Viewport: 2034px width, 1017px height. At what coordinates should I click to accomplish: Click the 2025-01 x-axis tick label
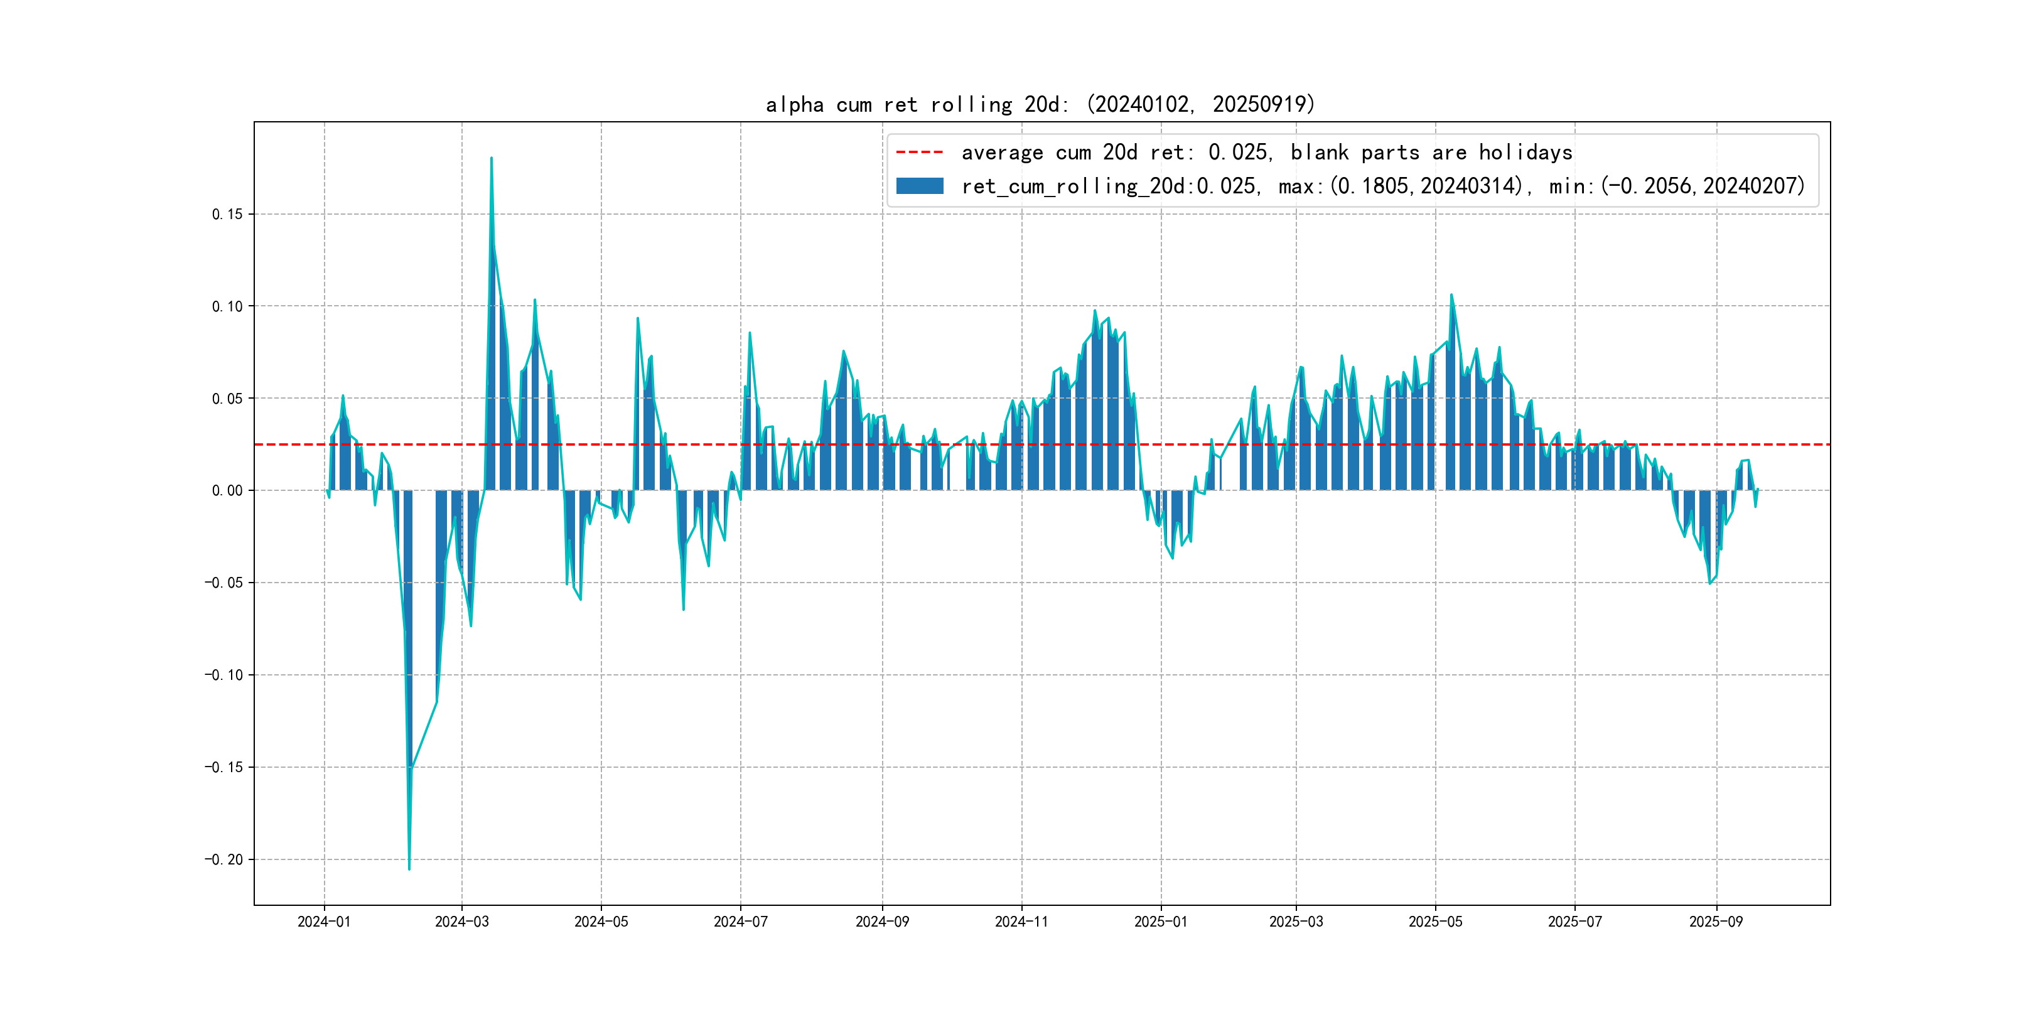[x=1160, y=922]
